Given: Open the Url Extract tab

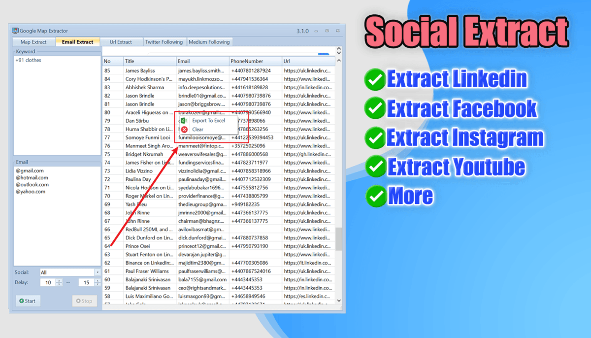Looking at the screenshot, I should point(122,41).
